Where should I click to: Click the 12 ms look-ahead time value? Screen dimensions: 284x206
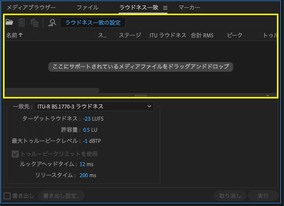point(82,164)
